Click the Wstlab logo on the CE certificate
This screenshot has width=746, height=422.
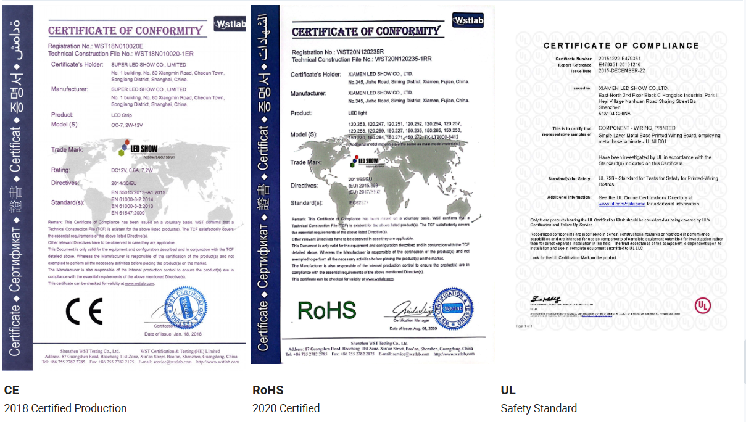point(230,24)
